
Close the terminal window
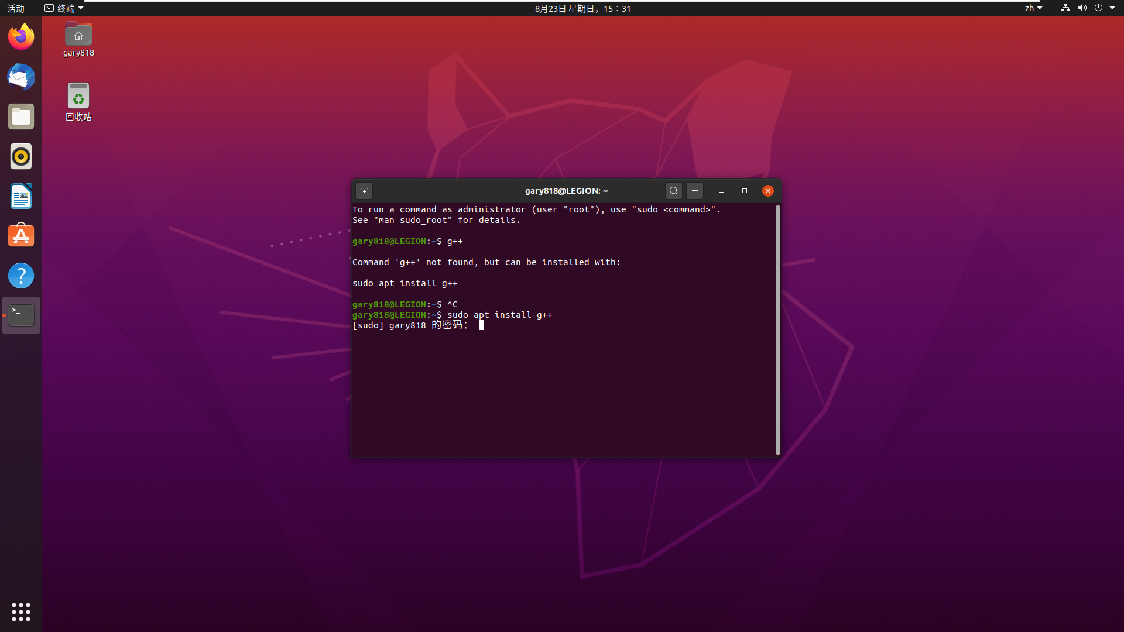(768, 191)
